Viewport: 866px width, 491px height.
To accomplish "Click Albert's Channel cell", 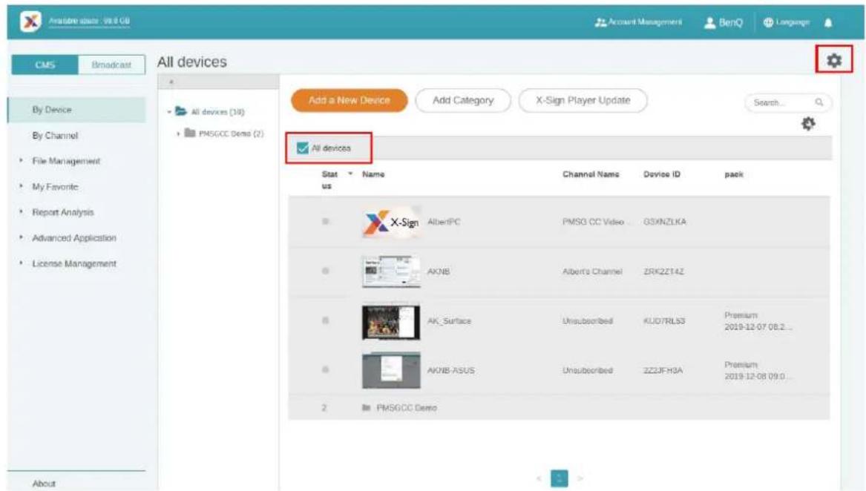I will [592, 271].
